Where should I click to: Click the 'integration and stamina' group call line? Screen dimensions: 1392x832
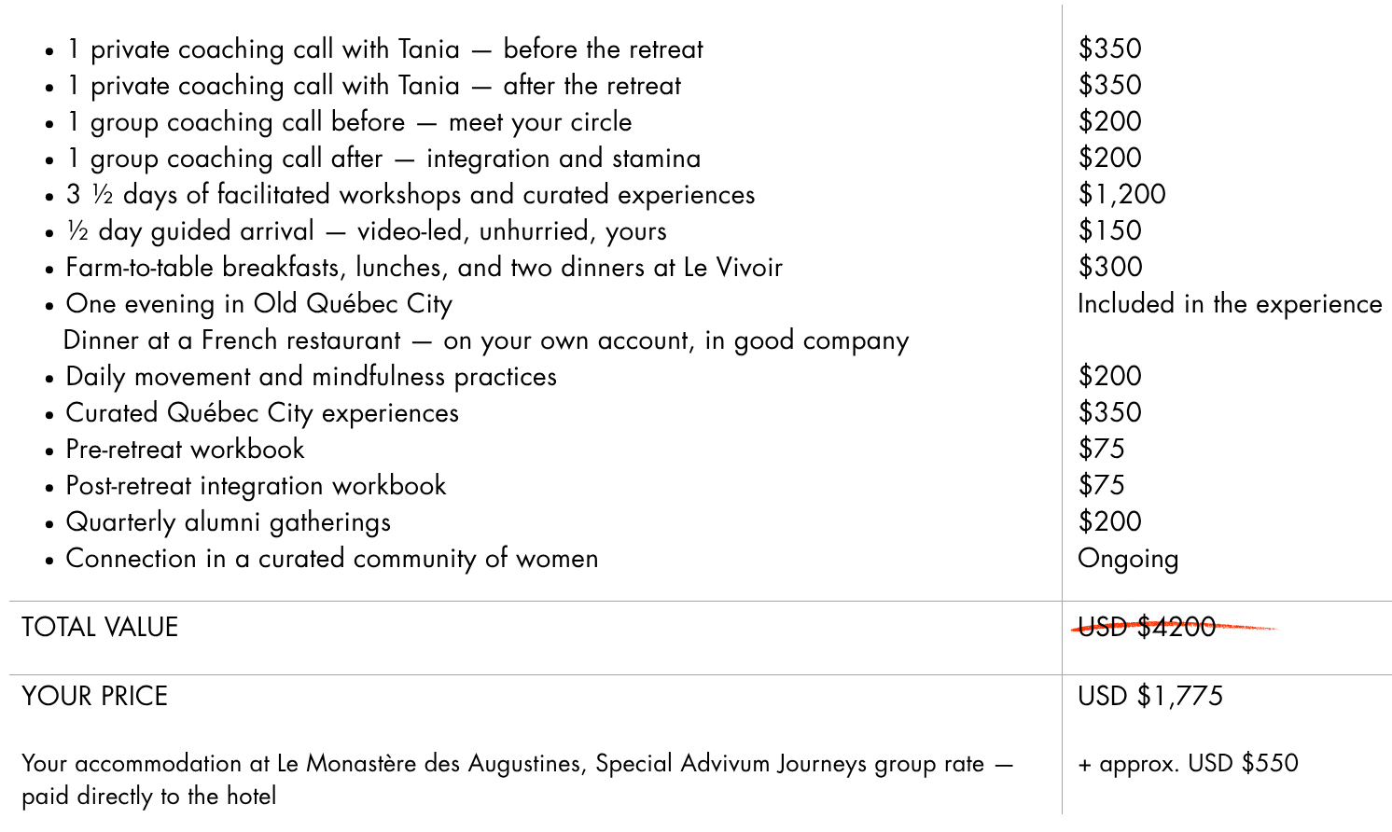point(383,159)
